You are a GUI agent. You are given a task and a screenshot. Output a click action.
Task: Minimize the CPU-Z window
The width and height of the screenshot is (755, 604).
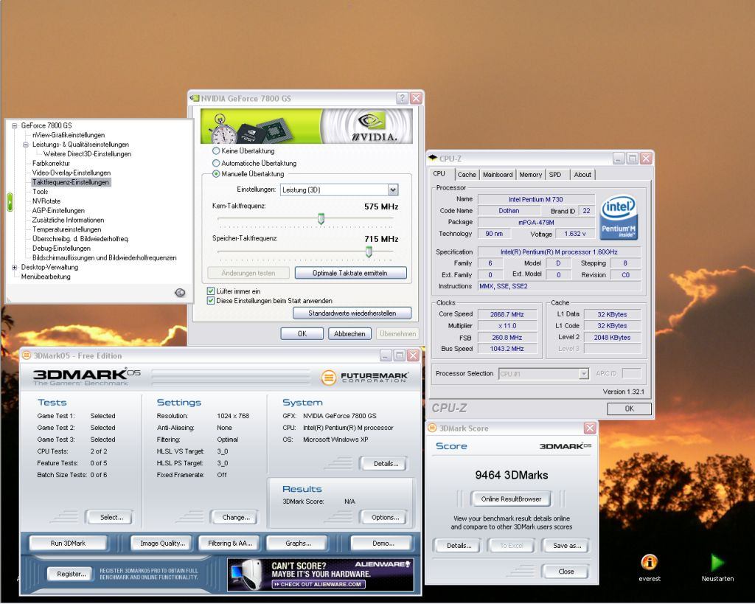coord(619,158)
